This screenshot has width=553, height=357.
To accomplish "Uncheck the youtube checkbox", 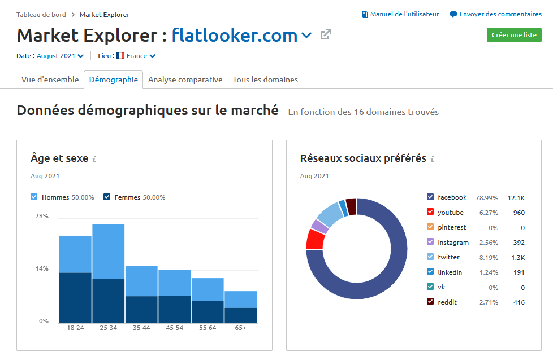I will pyautogui.click(x=430, y=212).
